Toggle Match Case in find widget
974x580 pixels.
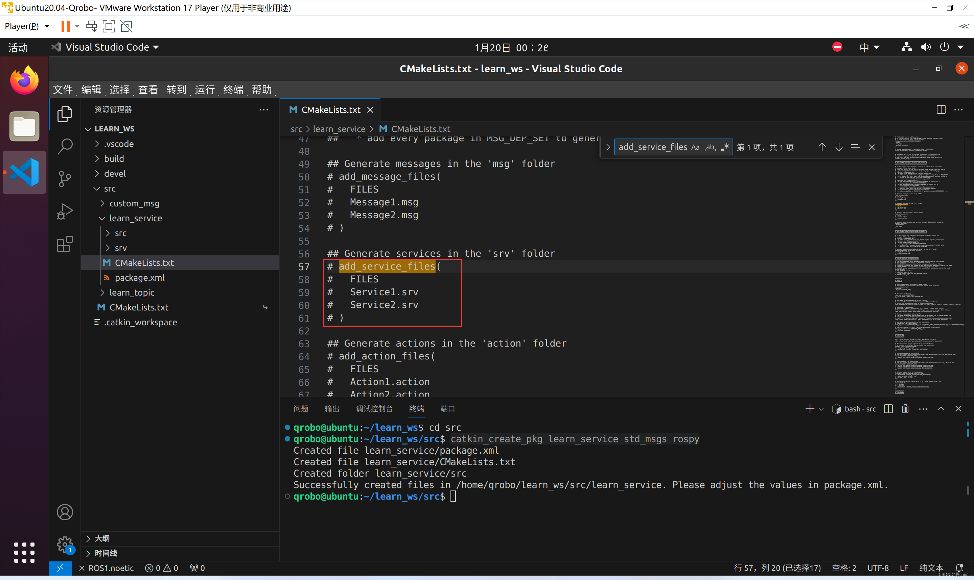click(x=695, y=147)
